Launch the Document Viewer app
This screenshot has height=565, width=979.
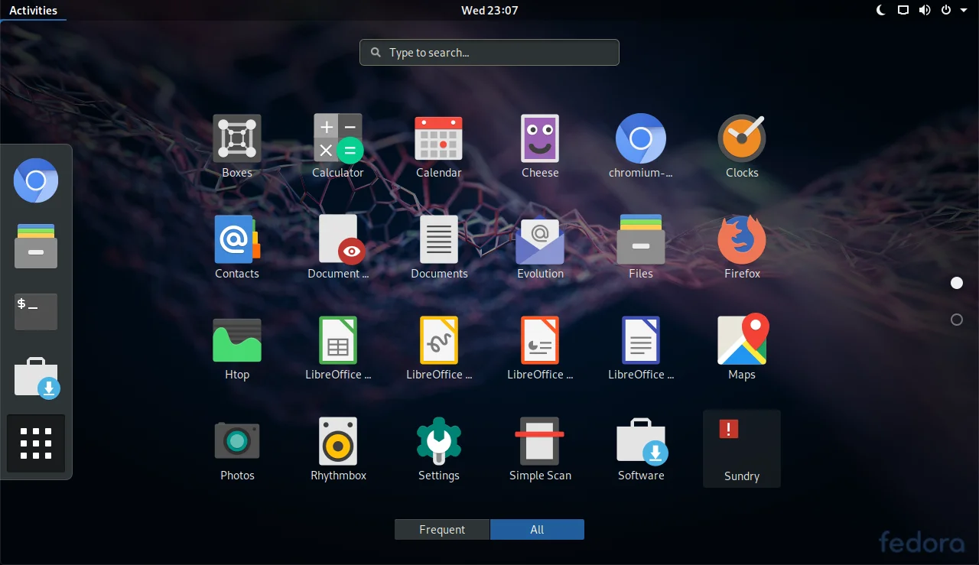338,248
